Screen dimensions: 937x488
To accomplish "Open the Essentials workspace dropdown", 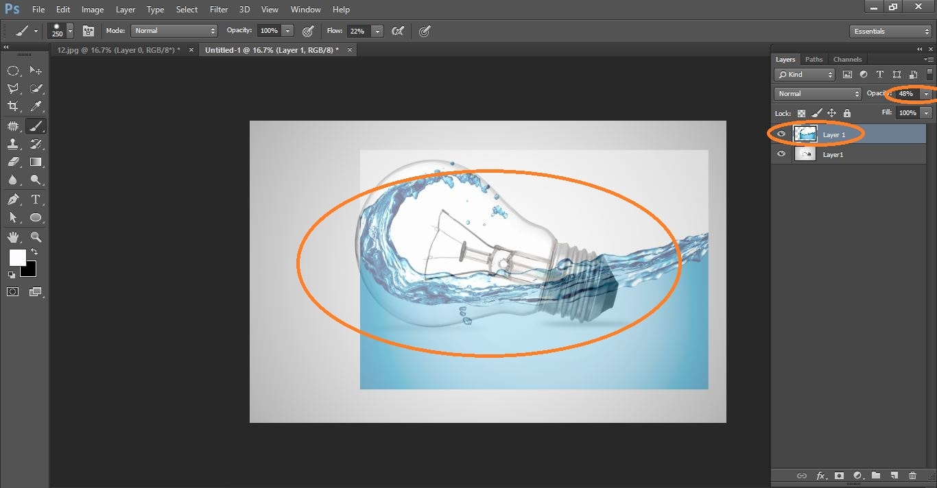I will (x=890, y=31).
